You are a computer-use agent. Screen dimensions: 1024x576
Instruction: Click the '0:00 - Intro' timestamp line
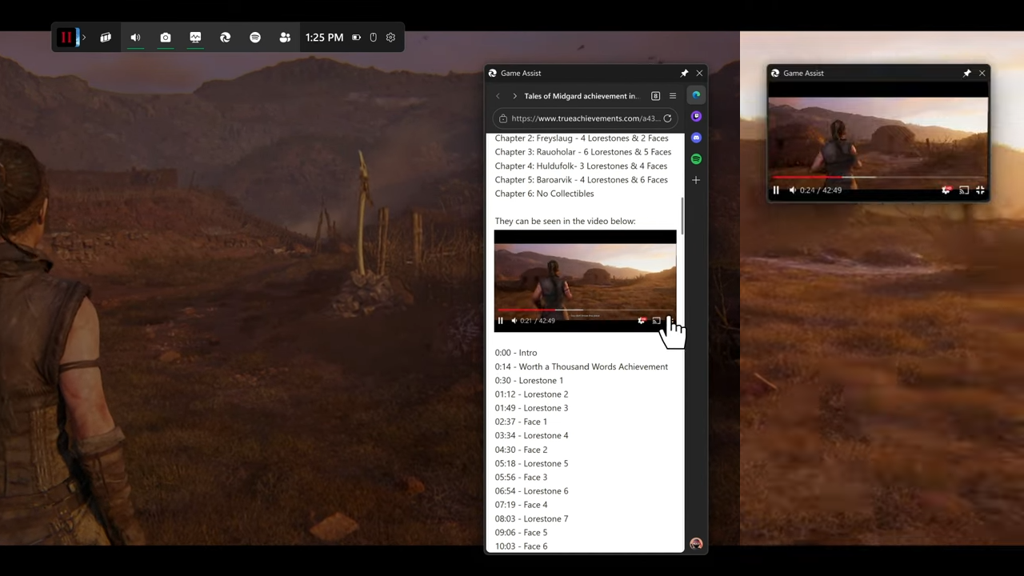(516, 353)
